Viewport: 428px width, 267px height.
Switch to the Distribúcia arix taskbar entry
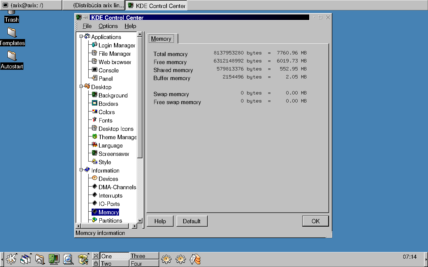[x=93, y=5]
